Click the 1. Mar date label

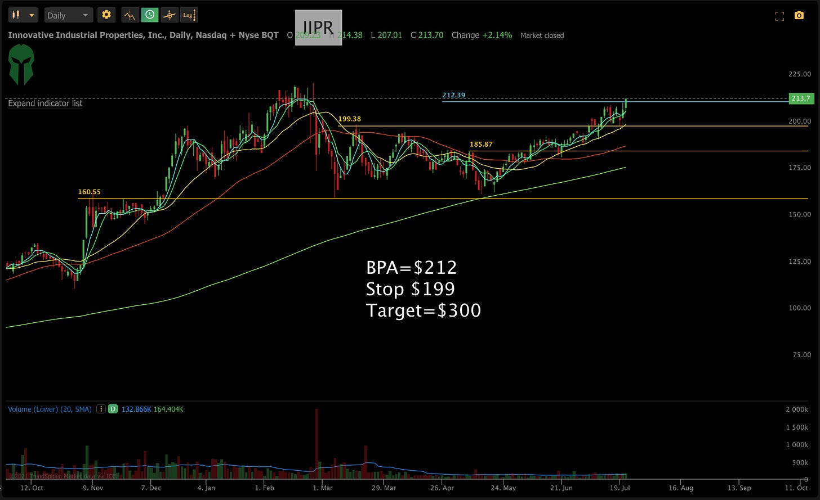click(323, 488)
